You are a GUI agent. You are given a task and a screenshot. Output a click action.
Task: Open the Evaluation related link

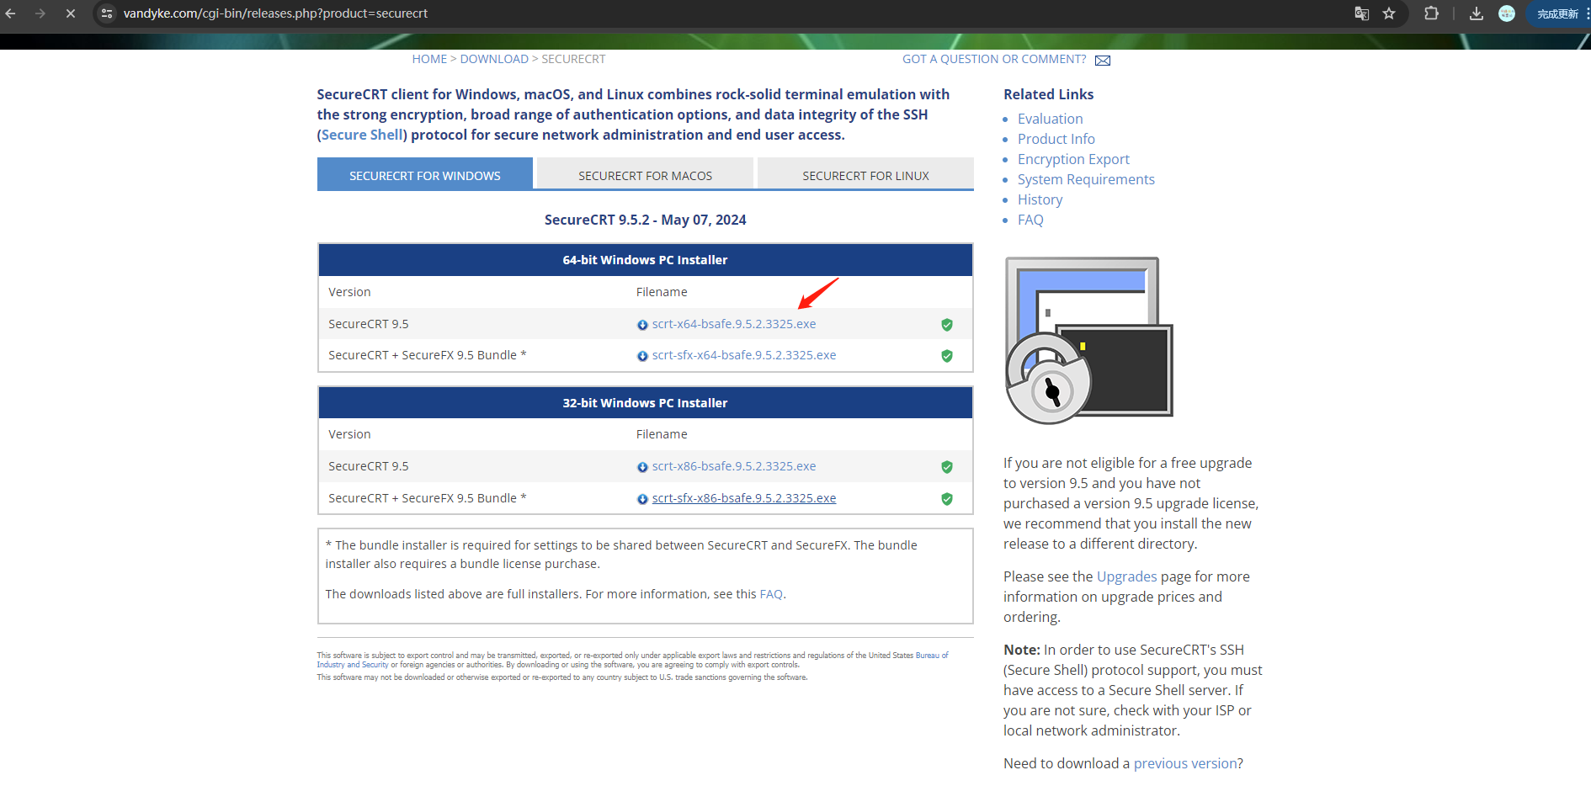click(x=1050, y=119)
